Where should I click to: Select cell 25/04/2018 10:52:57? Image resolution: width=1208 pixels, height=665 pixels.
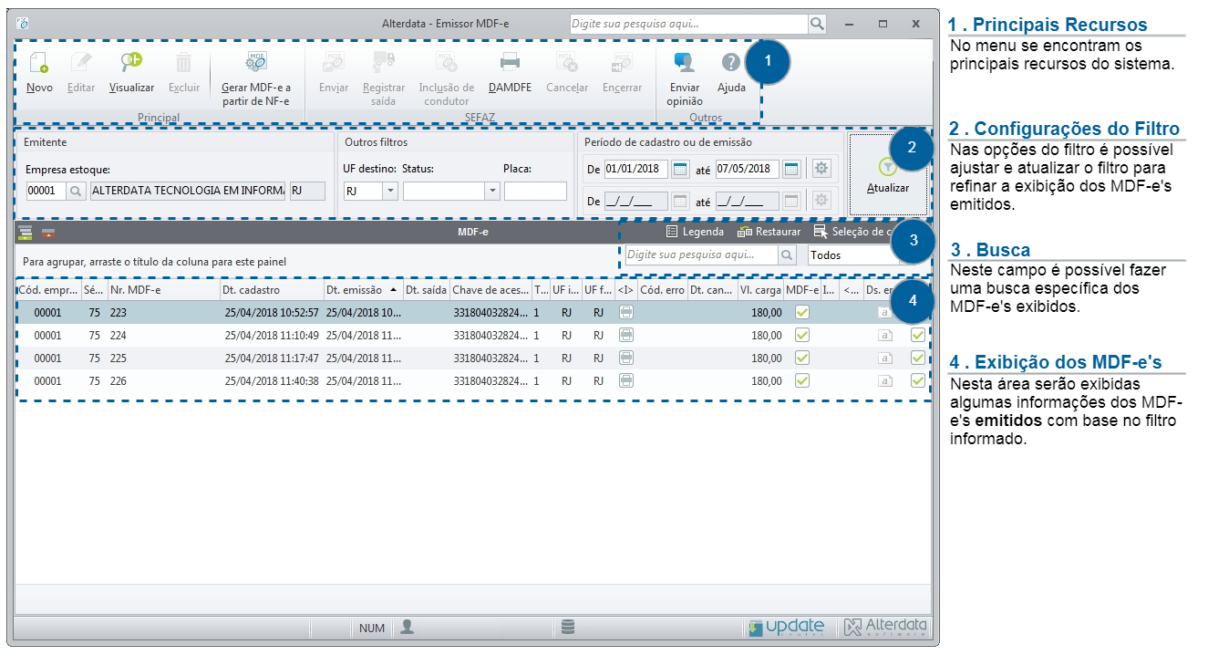[x=272, y=312]
